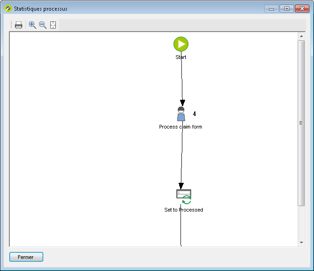Click the 'Set to Processed' label
This screenshot has width=314, height=271.
[184, 210]
